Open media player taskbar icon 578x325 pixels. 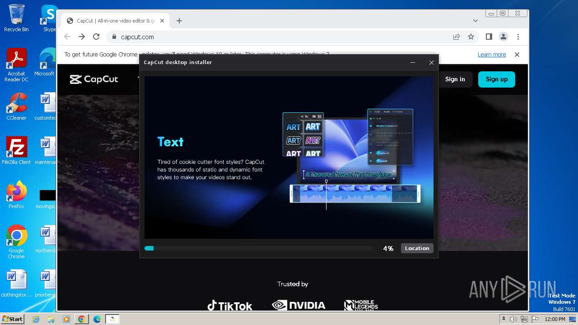point(66,319)
